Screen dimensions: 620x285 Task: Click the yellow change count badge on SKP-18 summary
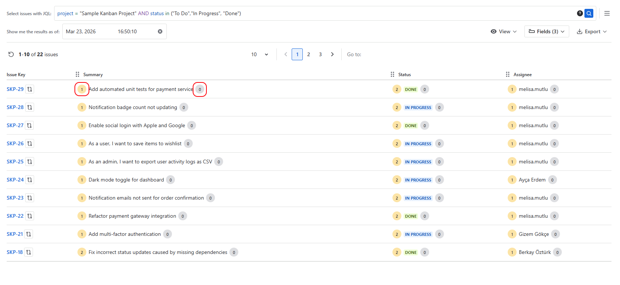(82, 252)
